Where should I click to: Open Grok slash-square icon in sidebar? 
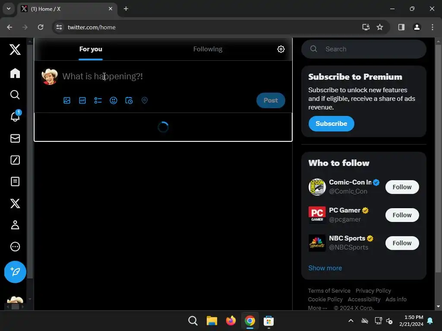[x=15, y=160]
